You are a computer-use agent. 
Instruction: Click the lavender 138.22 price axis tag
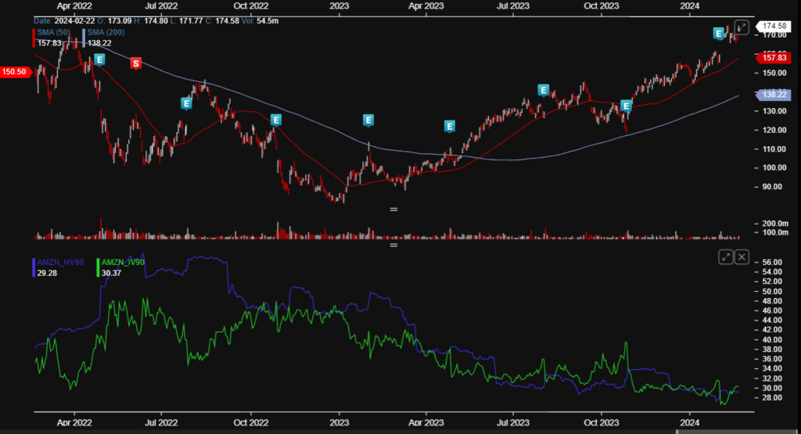click(774, 95)
